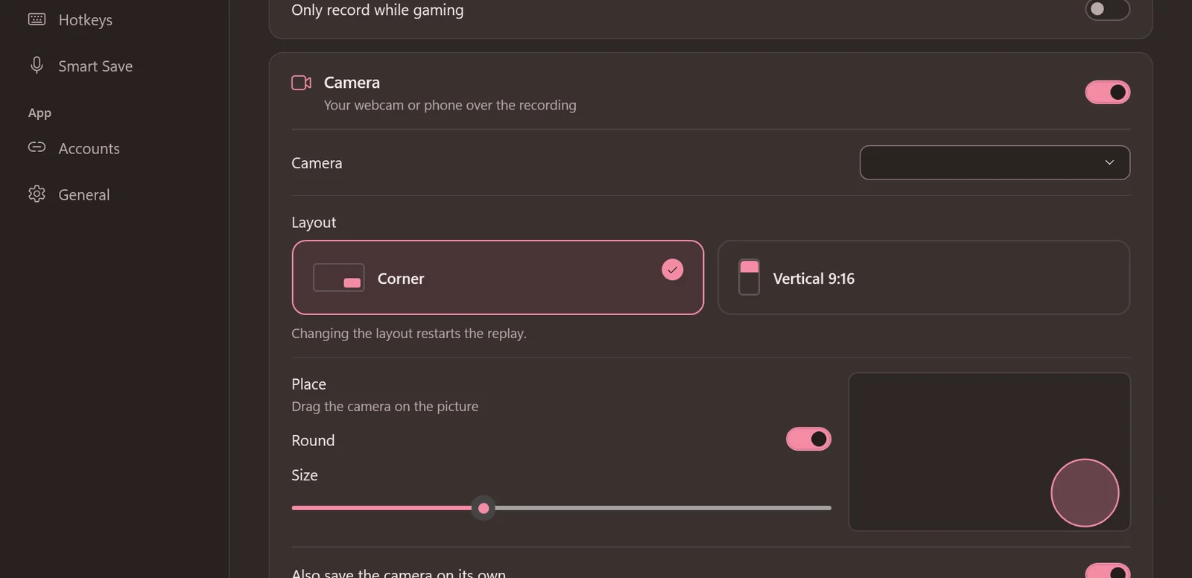Click the round camera circle in preview
This screenshot has height=578, width=1192.
pyautogui.click(x=1085, y=492)
